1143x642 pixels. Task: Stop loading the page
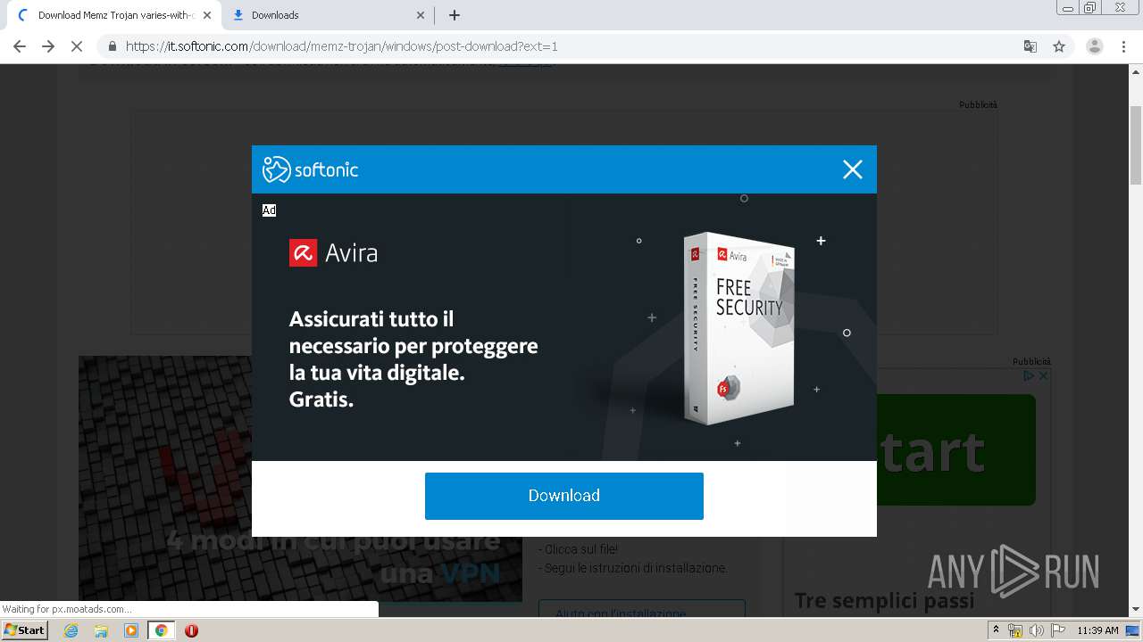(x=77, y=46)
